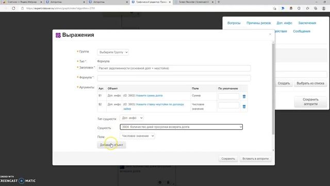Focus the default value field for argument $1
This screenshot has width=330, height=186.
click(228, 96)
